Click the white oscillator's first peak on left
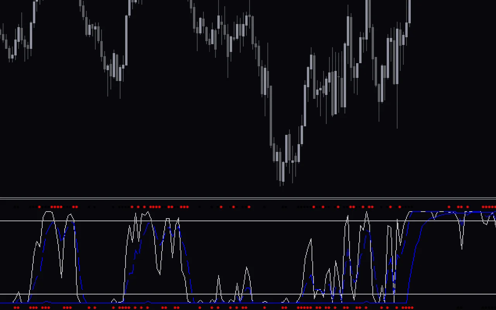This screenshot has width=496, height=310. [x=48, y=212]
